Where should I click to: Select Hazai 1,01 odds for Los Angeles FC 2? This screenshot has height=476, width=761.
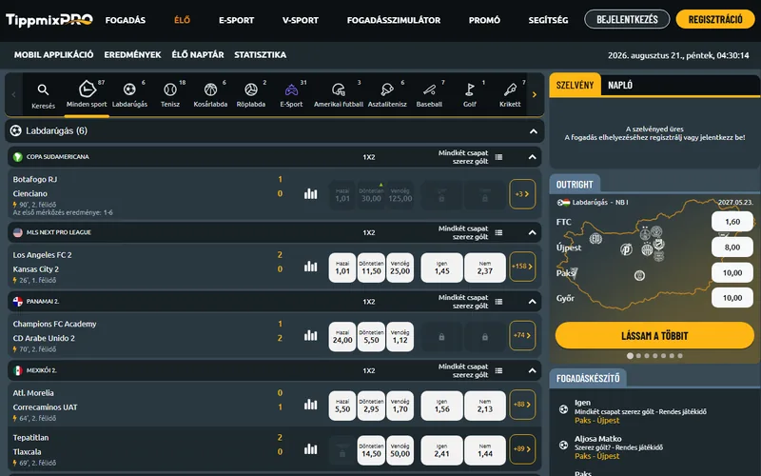tap(342, 268)
